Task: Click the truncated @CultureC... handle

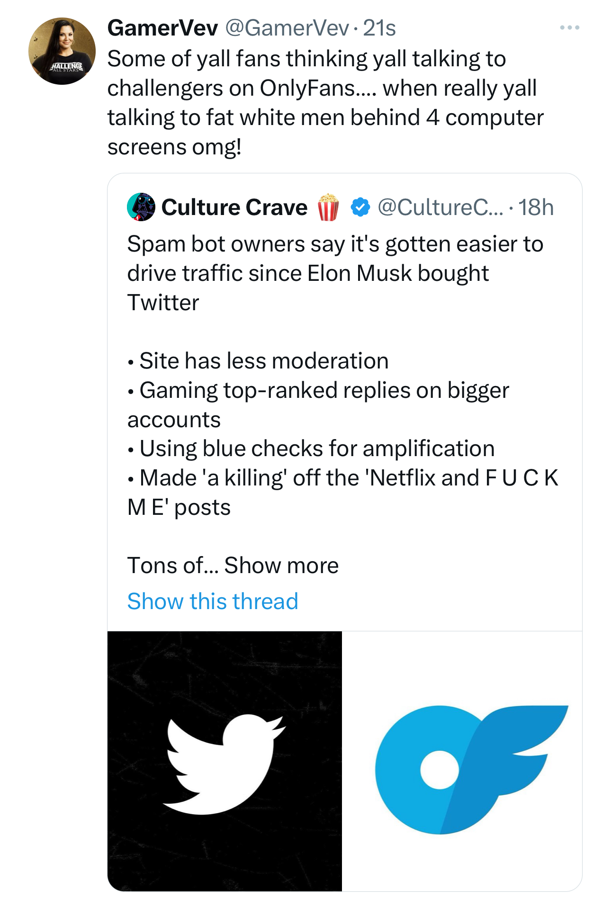Action: click(440, 207)
